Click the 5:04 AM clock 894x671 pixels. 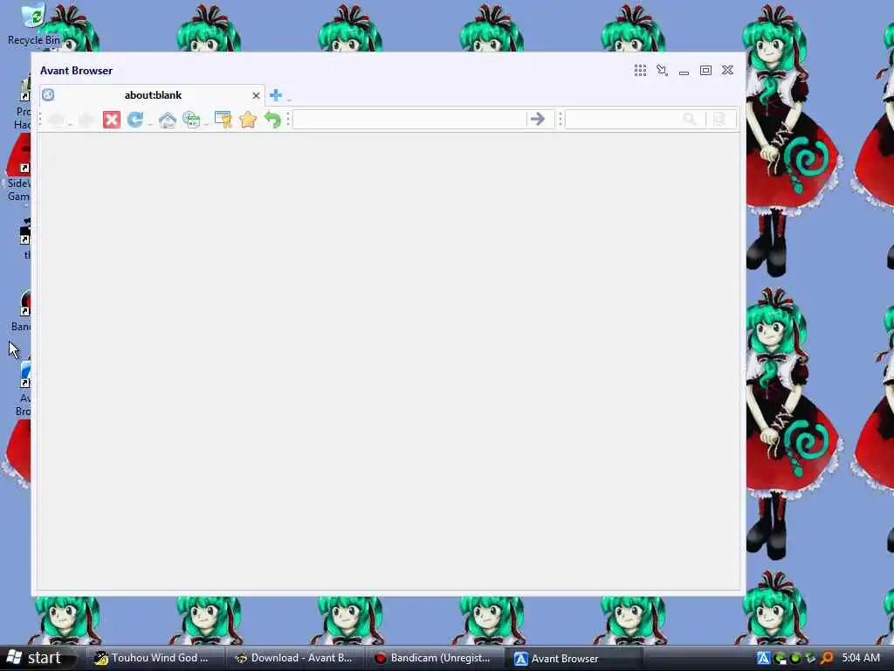[861, 658]
